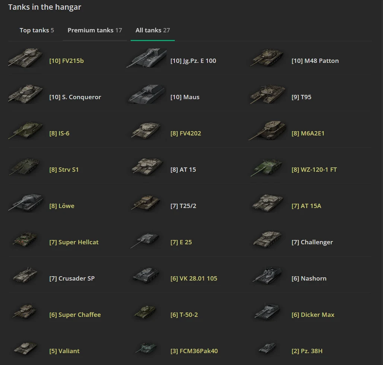Open the [10] Maus link
The width and height of the screenshot is (383, 365).
click(185, 97)
